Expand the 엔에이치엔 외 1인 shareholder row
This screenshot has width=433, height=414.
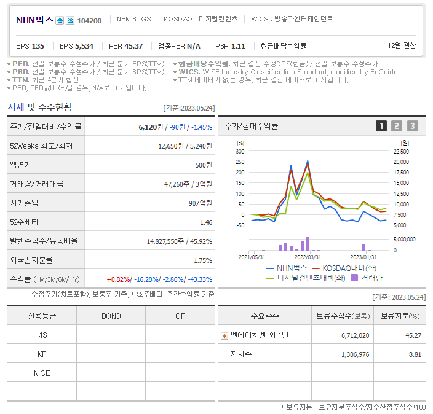224,336
